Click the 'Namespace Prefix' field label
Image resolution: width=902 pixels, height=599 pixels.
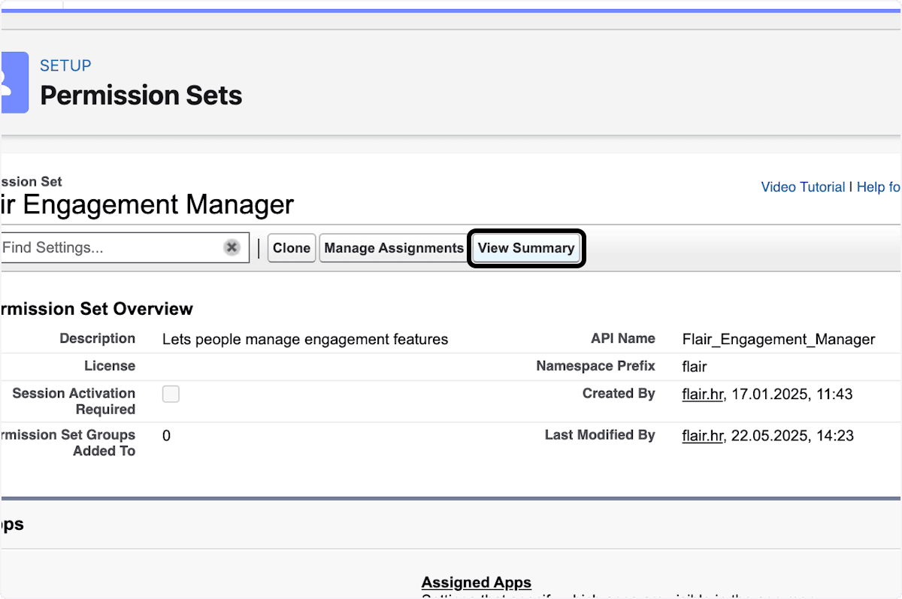(x=595, y=366)
